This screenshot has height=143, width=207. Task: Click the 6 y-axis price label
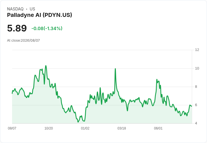tap(196, 105)
